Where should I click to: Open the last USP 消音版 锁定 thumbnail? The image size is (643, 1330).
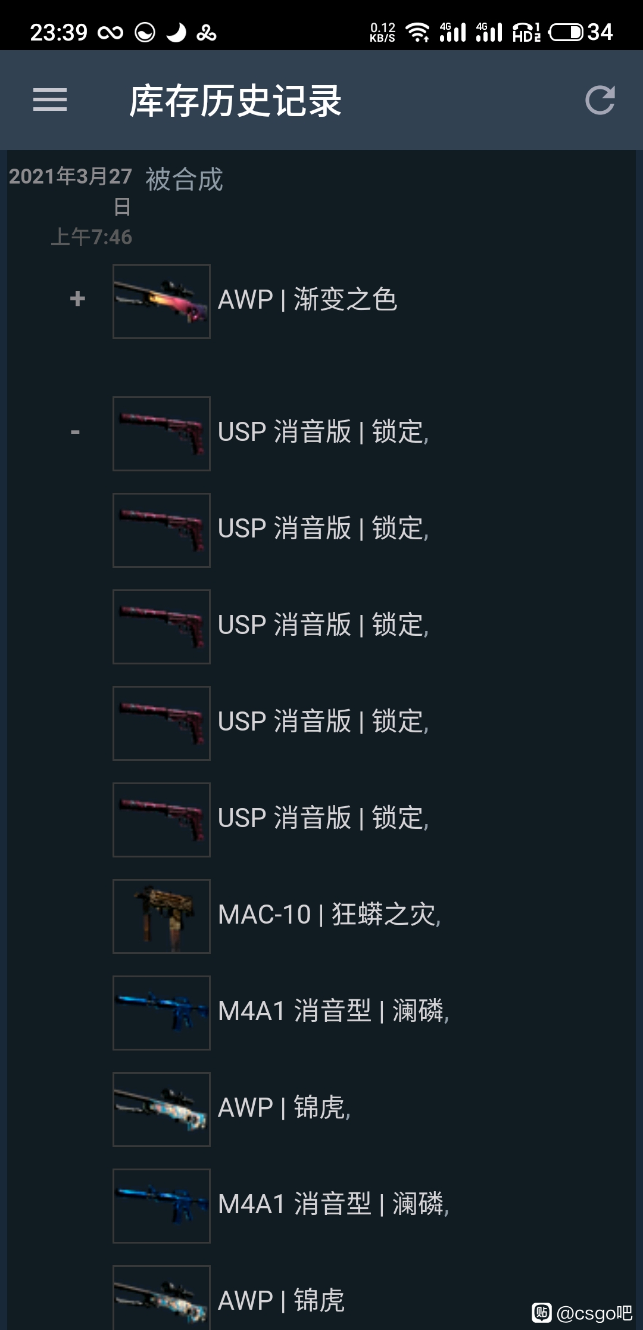coord(161,820)
